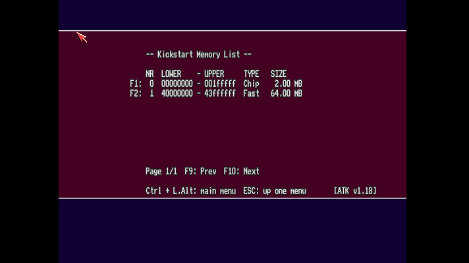
Task: Click the SIZE column header
Action: (279, 74)
